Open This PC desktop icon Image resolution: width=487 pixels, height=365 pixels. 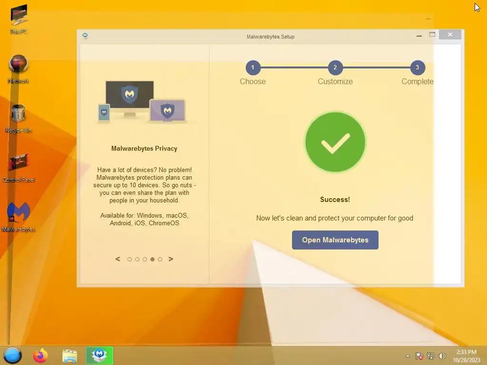(19, 19)
